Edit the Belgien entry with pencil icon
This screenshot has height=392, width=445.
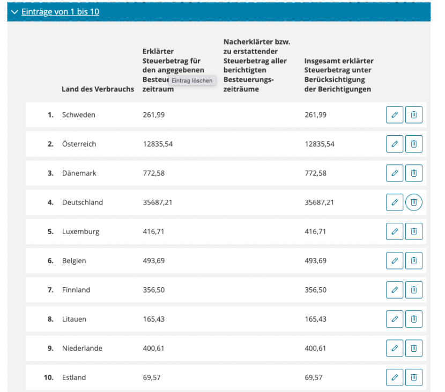click(395, 260)
